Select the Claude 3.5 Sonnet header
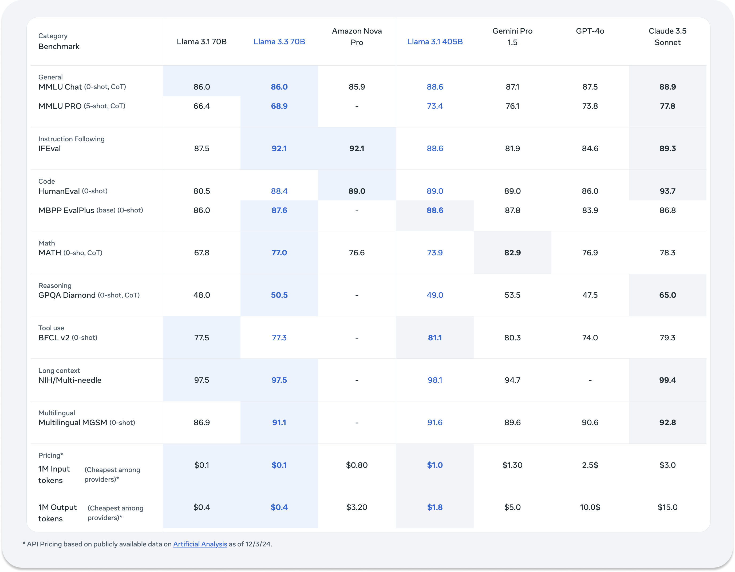735x572 pixels. point(667,37)
